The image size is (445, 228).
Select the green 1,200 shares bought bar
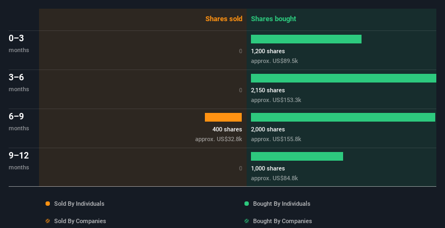pos(306,39)
